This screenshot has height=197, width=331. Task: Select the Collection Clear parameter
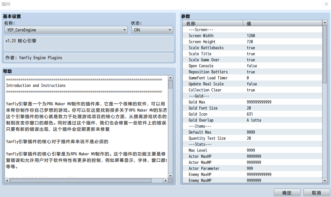pyautogui.click(x=252, y=90)
